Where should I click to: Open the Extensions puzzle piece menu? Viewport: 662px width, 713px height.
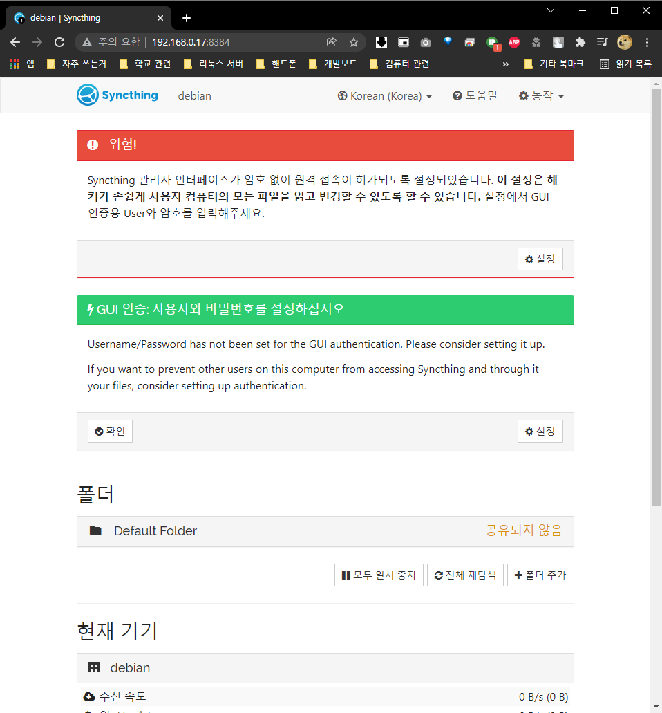580,42
